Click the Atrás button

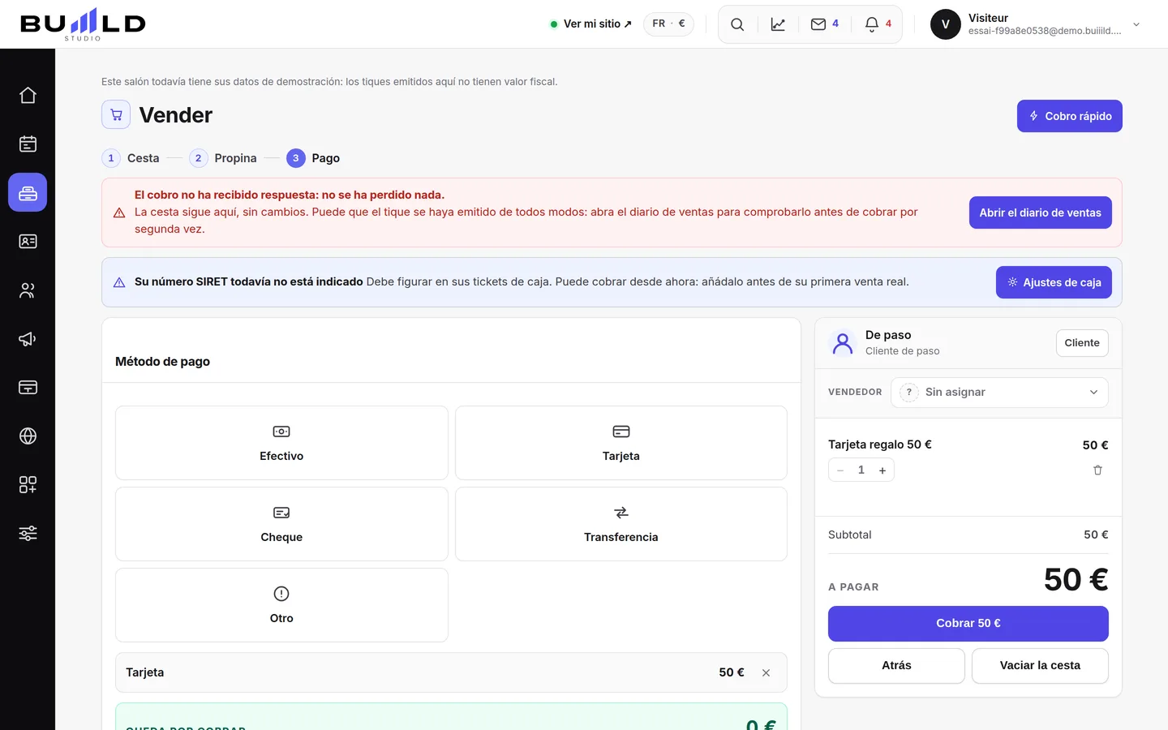[896, 666]
